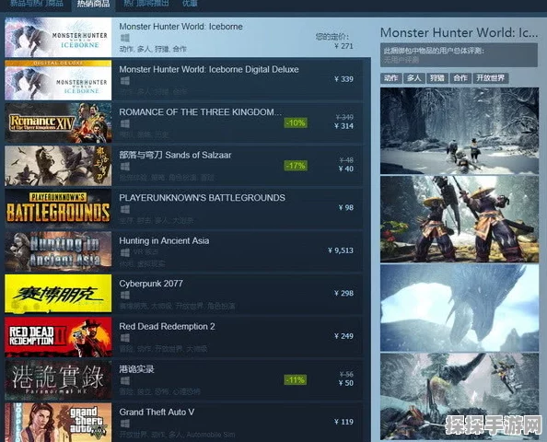Click the ¥ 50 discounted price
This screenshot has height=442, width=547.
point(345,383)
